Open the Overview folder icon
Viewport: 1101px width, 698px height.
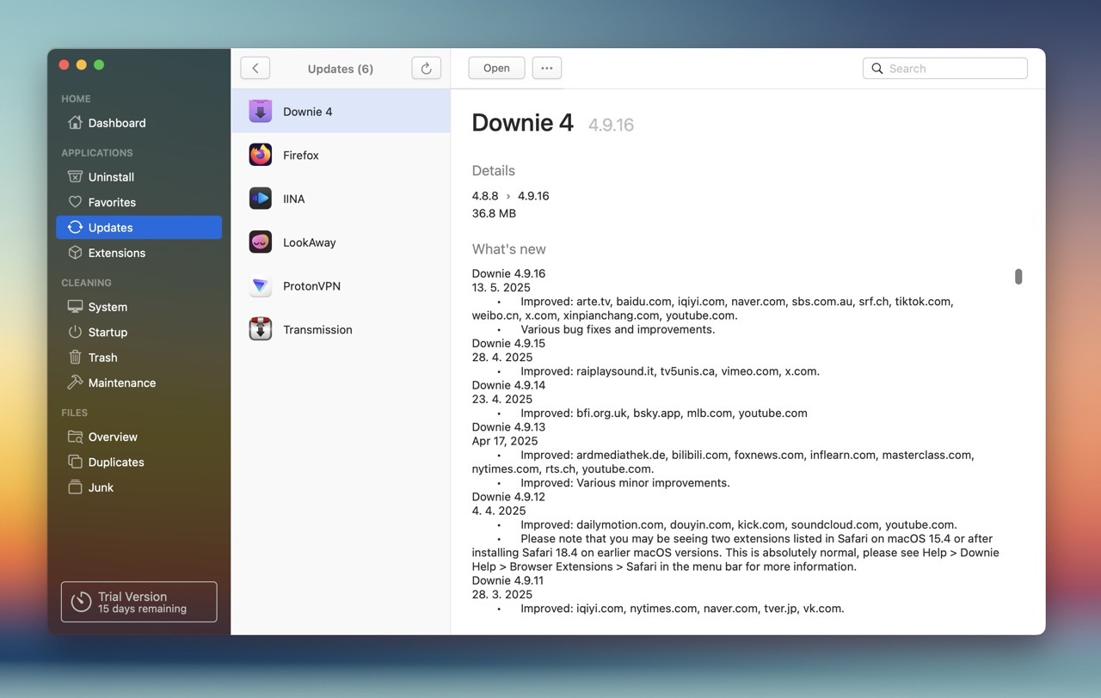[76, 437]
